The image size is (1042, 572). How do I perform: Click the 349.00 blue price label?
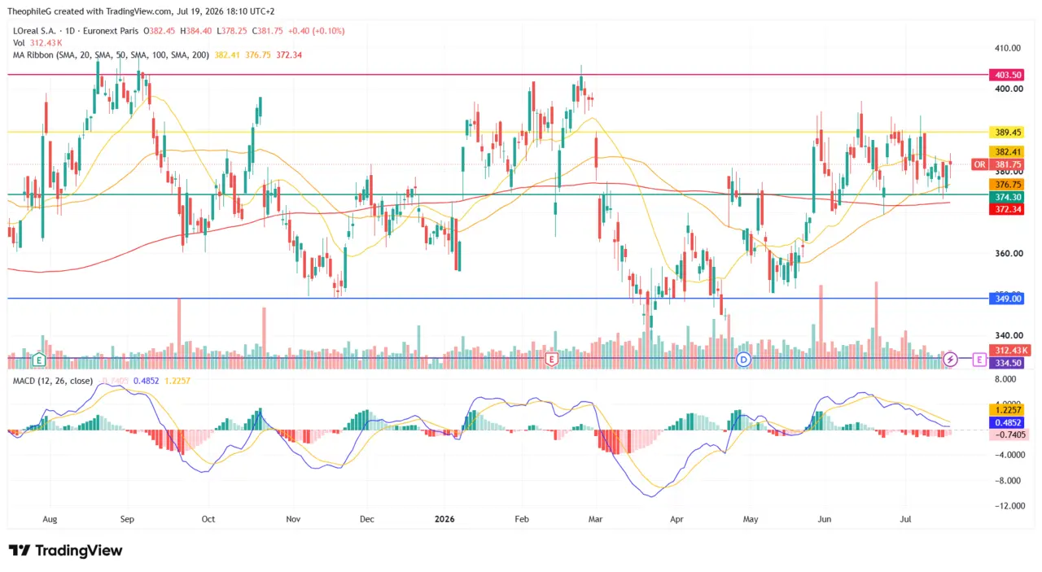point(1009,299)
